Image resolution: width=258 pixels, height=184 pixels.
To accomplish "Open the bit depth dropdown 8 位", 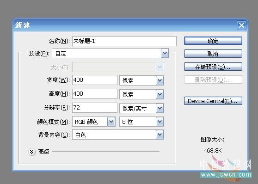I will pos(141,122).
